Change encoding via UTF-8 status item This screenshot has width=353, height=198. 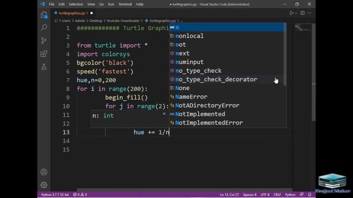265,195
